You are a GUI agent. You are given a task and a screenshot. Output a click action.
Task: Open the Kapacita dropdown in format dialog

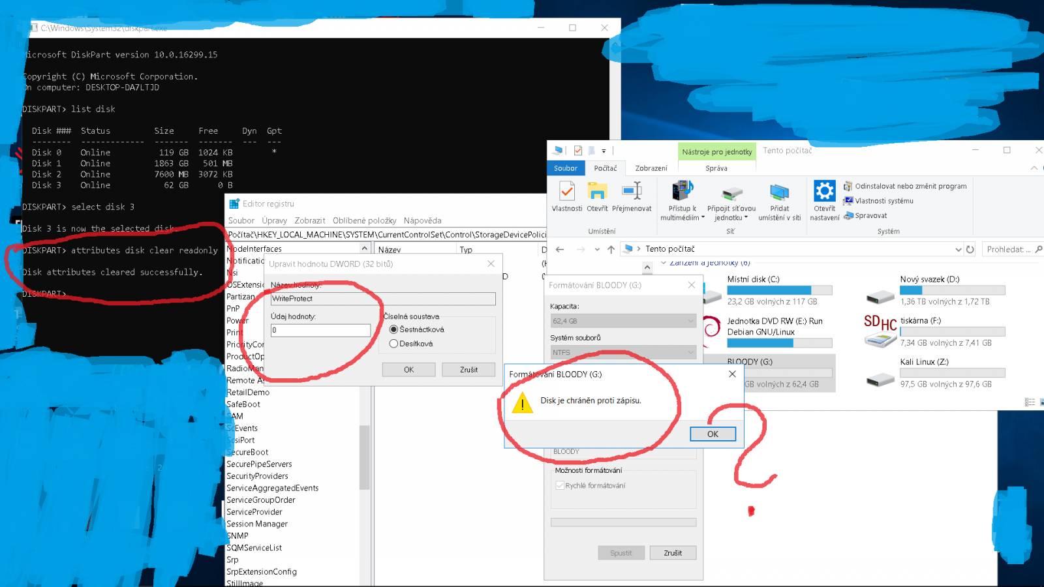pyautogui.click(x=623, y=321)
